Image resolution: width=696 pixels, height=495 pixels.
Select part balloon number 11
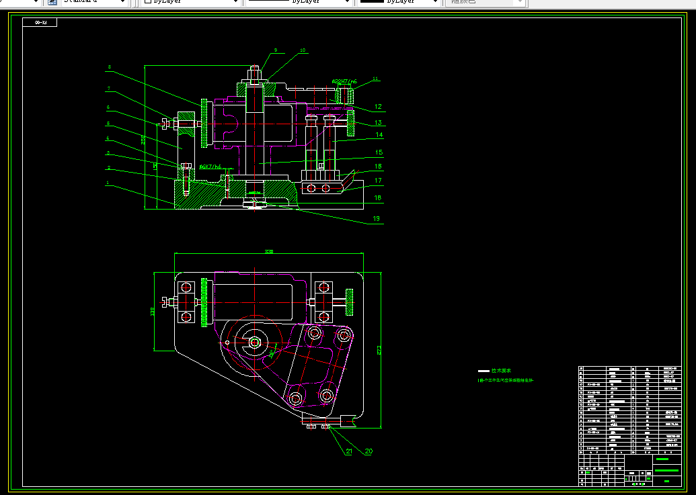pos(375,79)
